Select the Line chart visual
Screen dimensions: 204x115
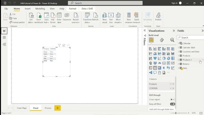point(150,53)
